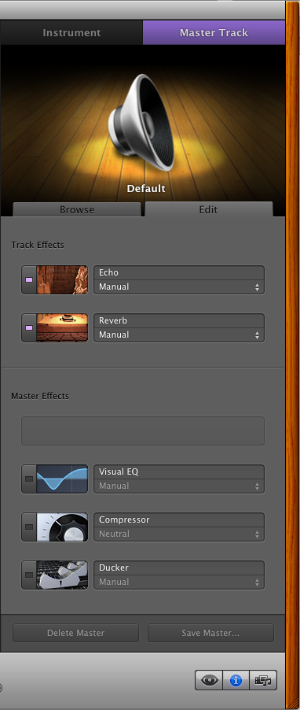
Task: Open the Visual EQ curve graphic
Action: 62,479
